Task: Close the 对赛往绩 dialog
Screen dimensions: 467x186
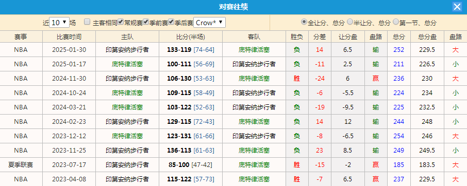Action: (457, 7)
